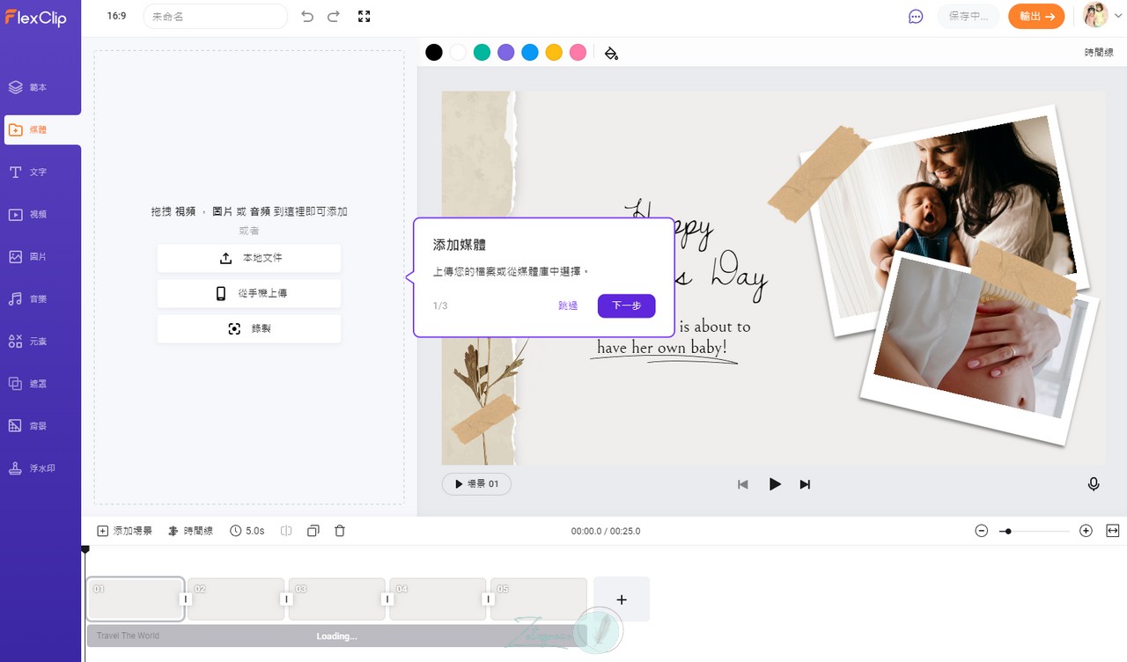This screenshot has width=1127, height=662.
Task: Fit timeline to width icon
Action: 1113,531
